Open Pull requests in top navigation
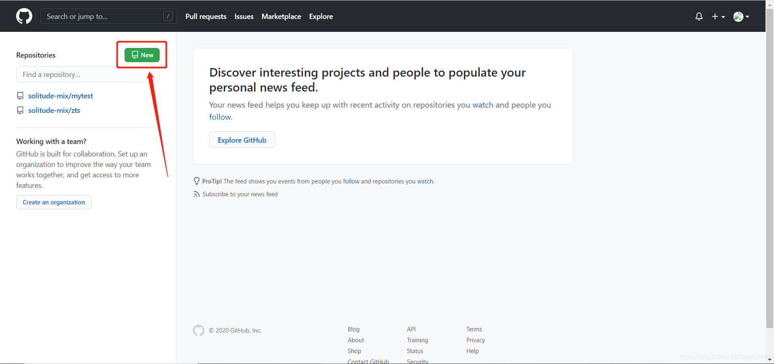The width and height of the screenshot is (774, 364). pyautogui.click(x=206, y=17)
